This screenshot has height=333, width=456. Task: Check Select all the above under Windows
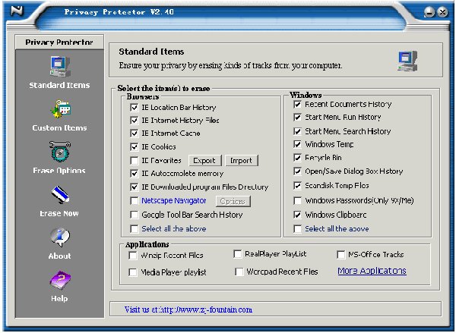pyautogui.click(x=297, y=229)
